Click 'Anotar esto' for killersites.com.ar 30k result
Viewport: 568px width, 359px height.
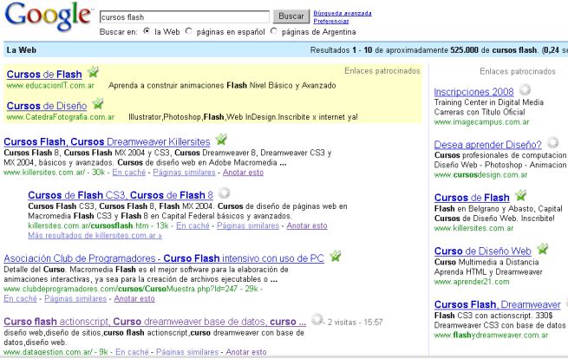[x=243, y=173]
